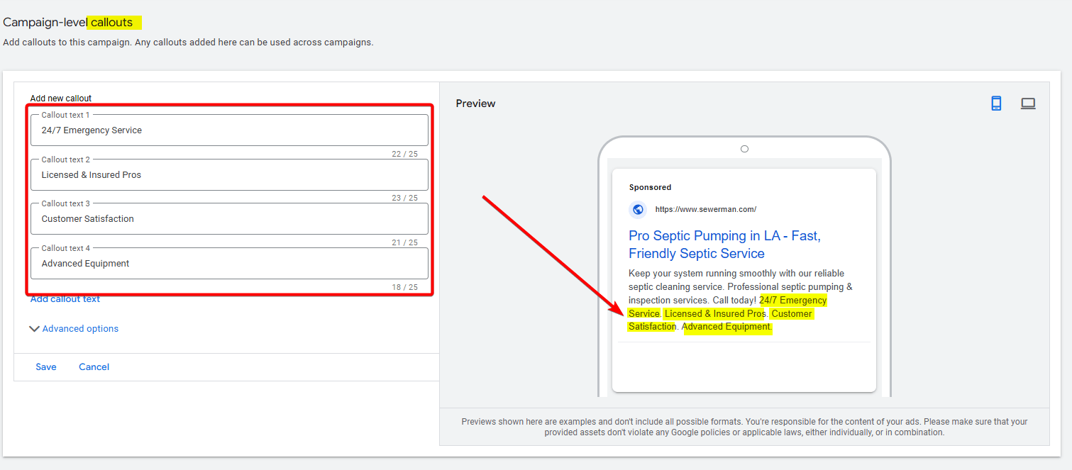Expand Advanced options chevron
Screen dimensions: 1072x470
tap(35, 329)
